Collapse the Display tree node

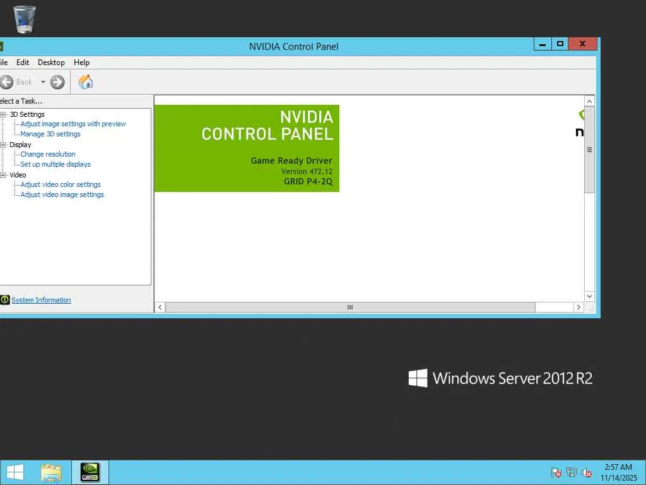coord(3,145)
